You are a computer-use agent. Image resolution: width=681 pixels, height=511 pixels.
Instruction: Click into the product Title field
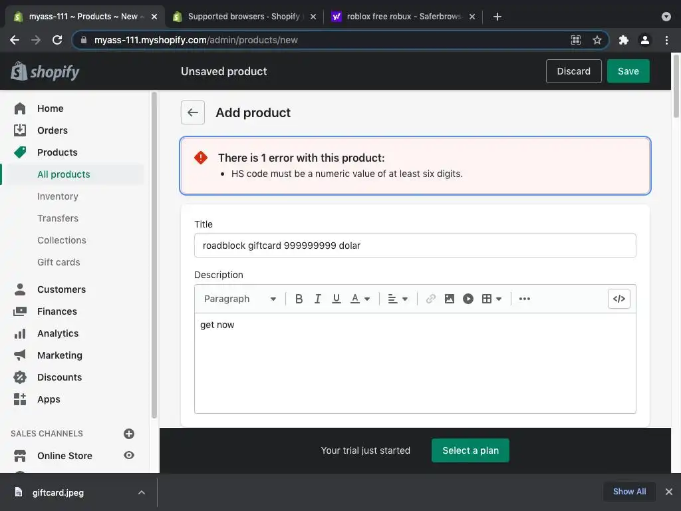click(415, 246)
